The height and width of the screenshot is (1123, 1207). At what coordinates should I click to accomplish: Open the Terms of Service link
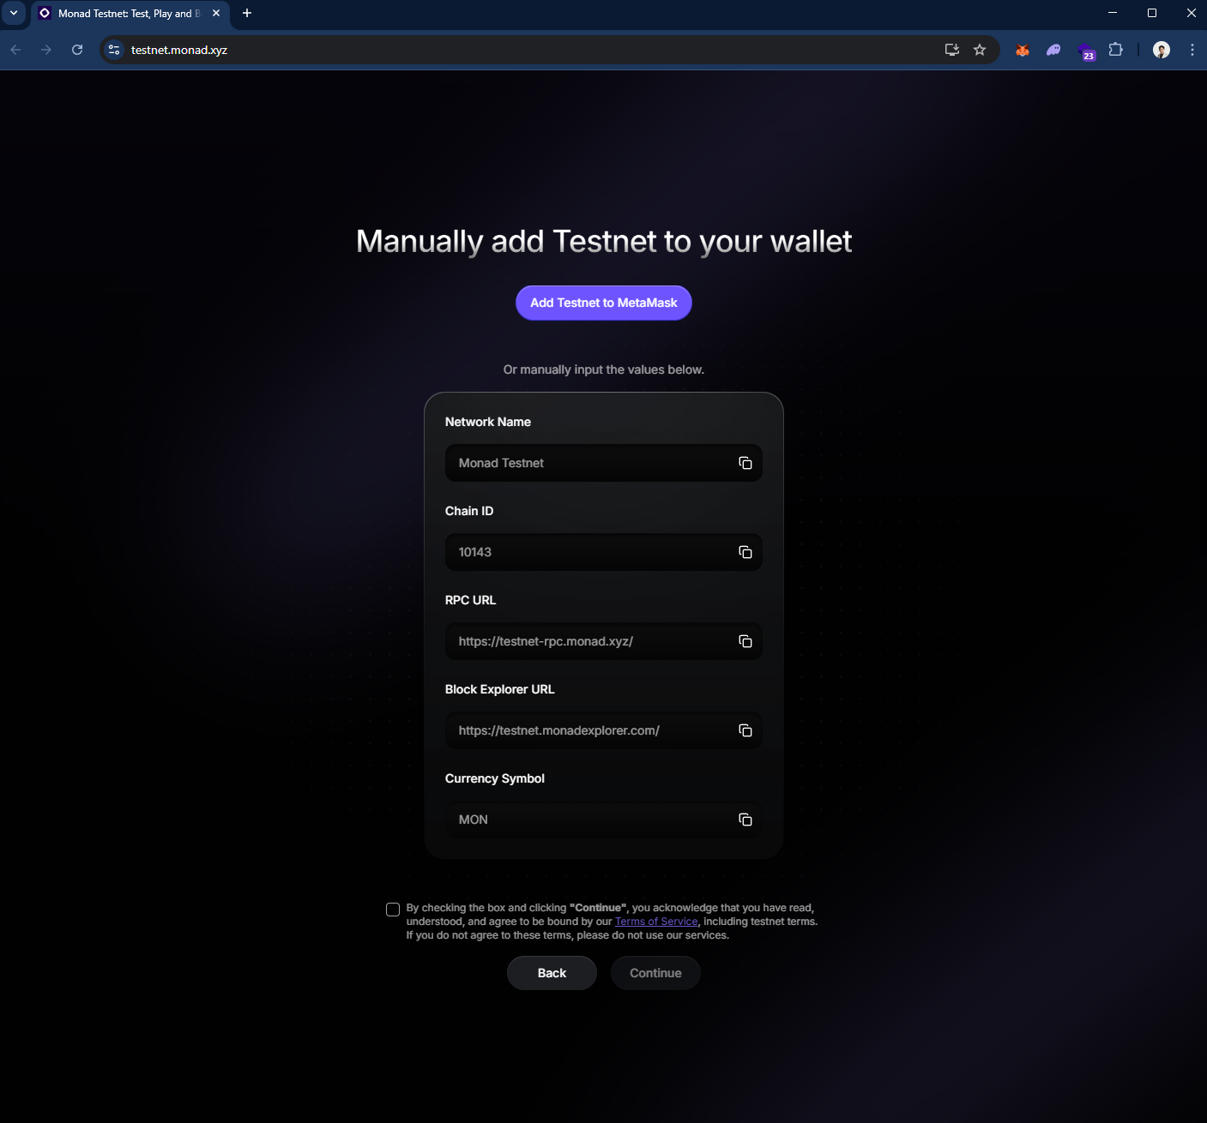656,922
